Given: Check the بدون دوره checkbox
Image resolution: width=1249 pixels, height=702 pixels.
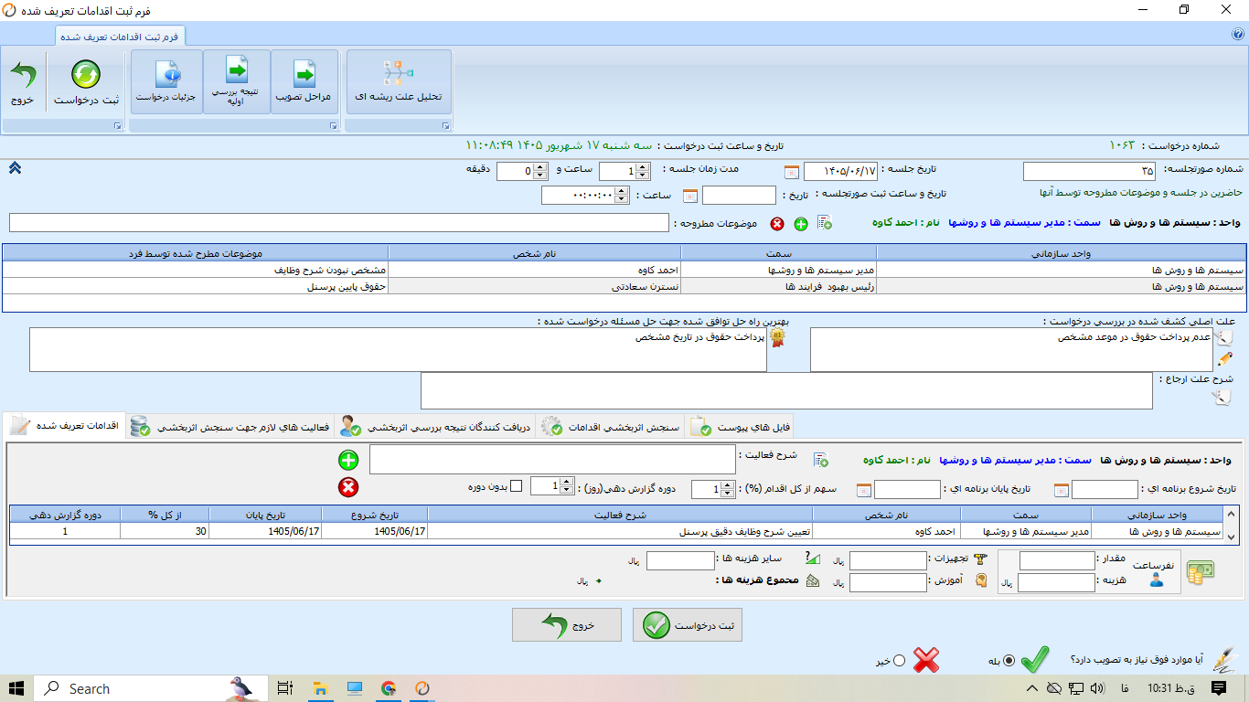Looking at the screenshot, I should pyautogui.click(x=517, y=486).
